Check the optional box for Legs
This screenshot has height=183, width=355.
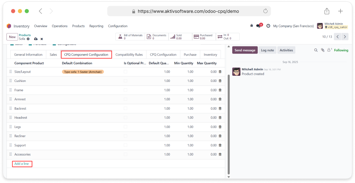[x=125, y=127]
